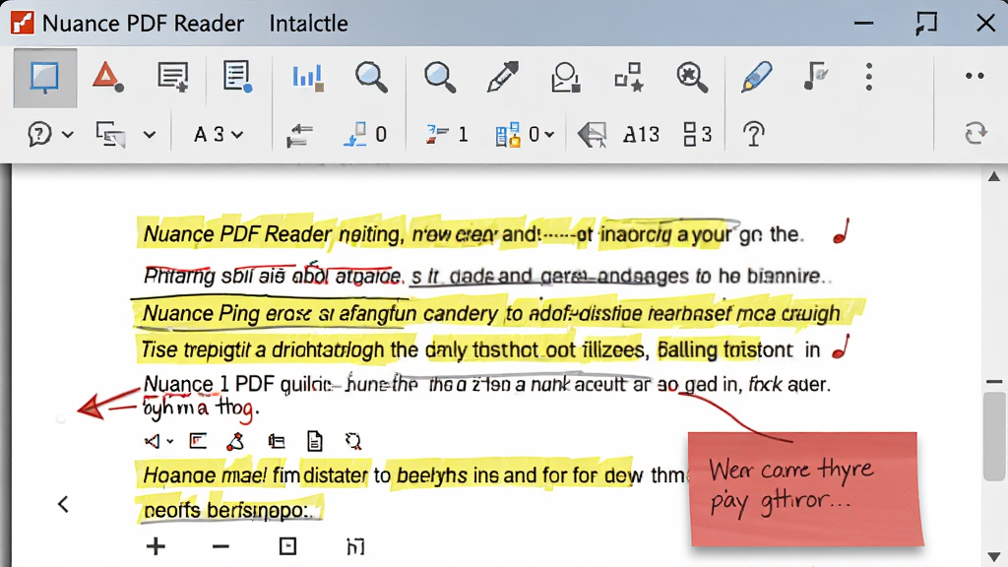
Task: Click the highlighted line starting 'Nuance Ping'
Action: [491, 313]
